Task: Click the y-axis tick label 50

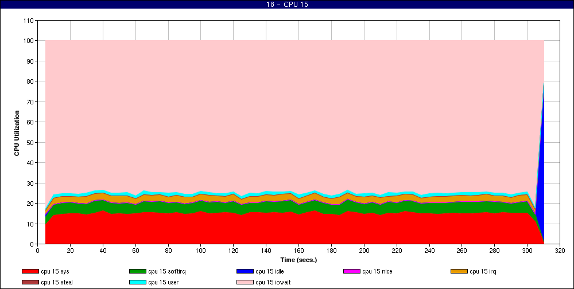Action: tap(30, 142)
